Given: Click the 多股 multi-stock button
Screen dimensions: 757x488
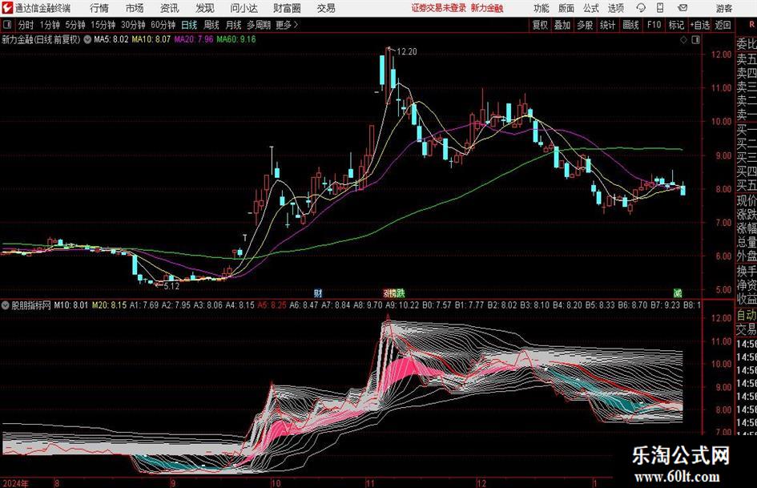Looking at the screenshot, I should (x=585, y=25).
